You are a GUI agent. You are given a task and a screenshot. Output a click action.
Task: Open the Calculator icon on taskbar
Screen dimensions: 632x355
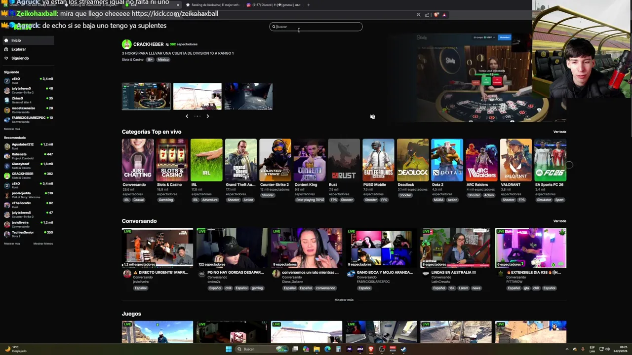click(x=338, y=349)
